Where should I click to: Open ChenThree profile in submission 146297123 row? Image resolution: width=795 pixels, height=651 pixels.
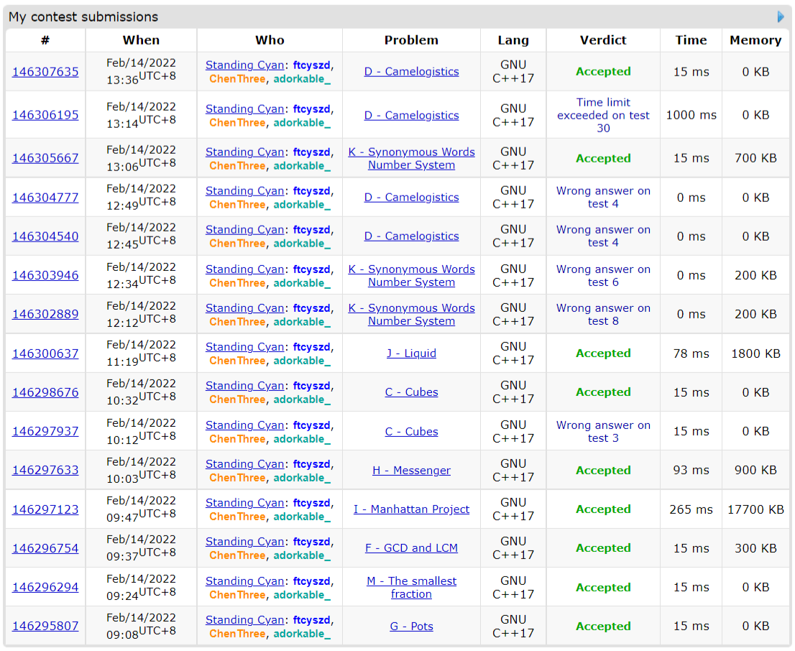(237, 517)
